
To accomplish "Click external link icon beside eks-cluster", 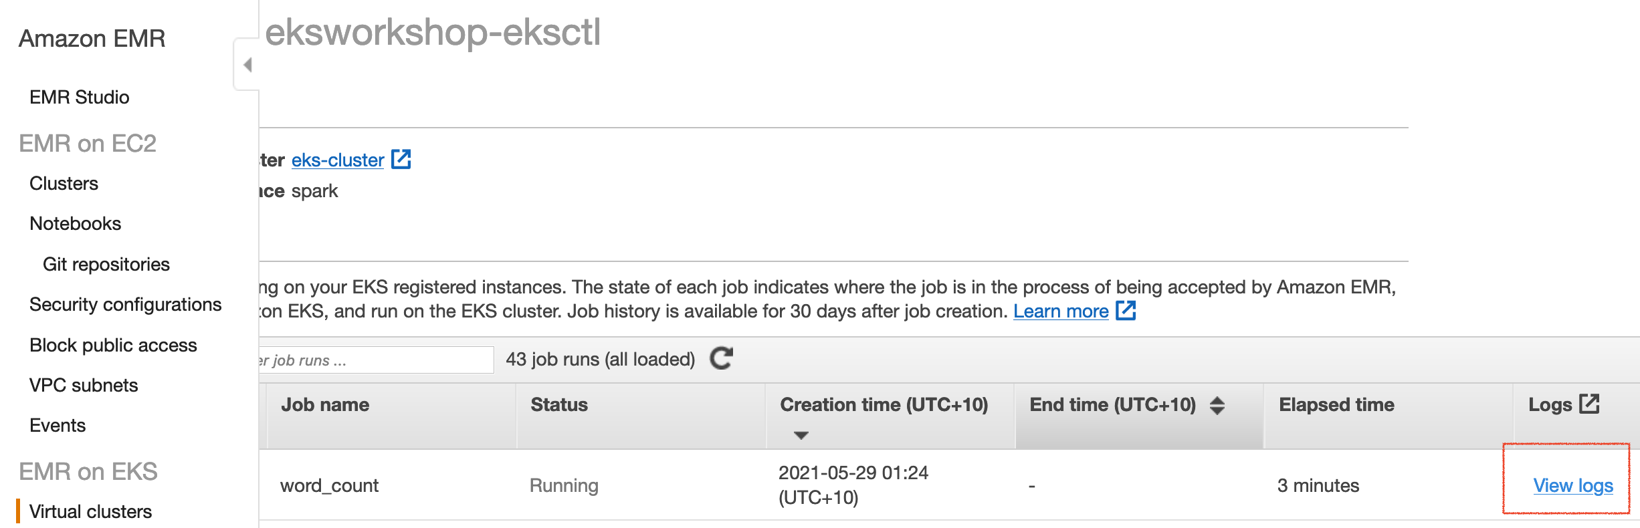I will coord(401,160).
